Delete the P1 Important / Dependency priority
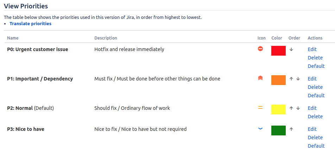 (x=315, y=87)
